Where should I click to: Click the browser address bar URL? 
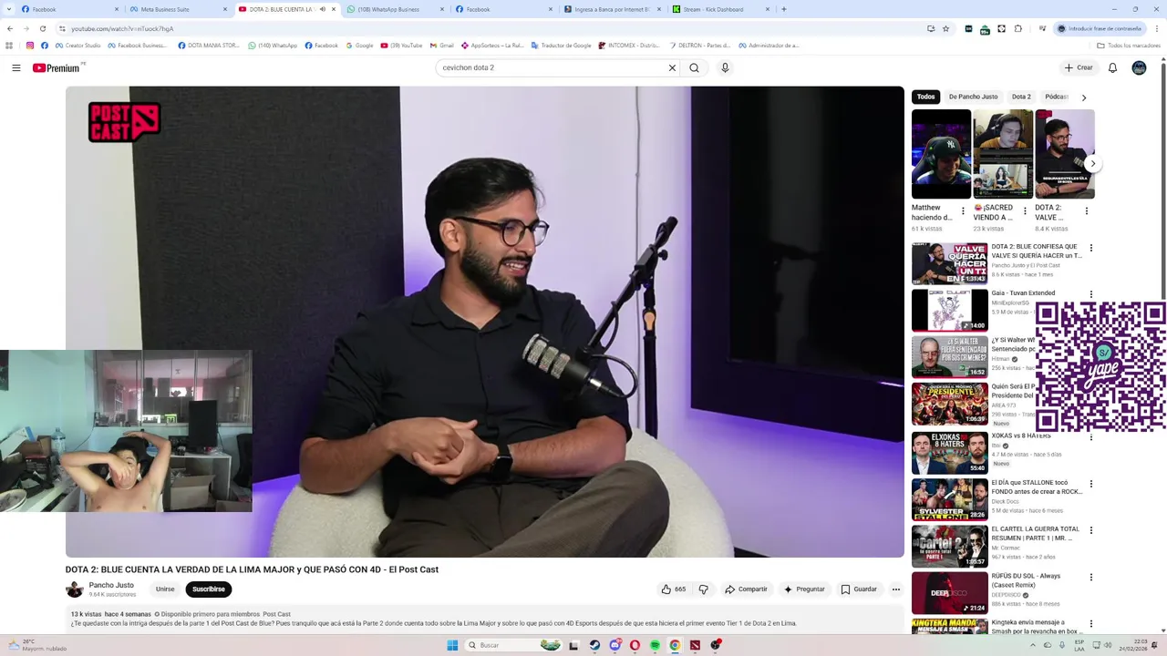[x=122, y=28]
